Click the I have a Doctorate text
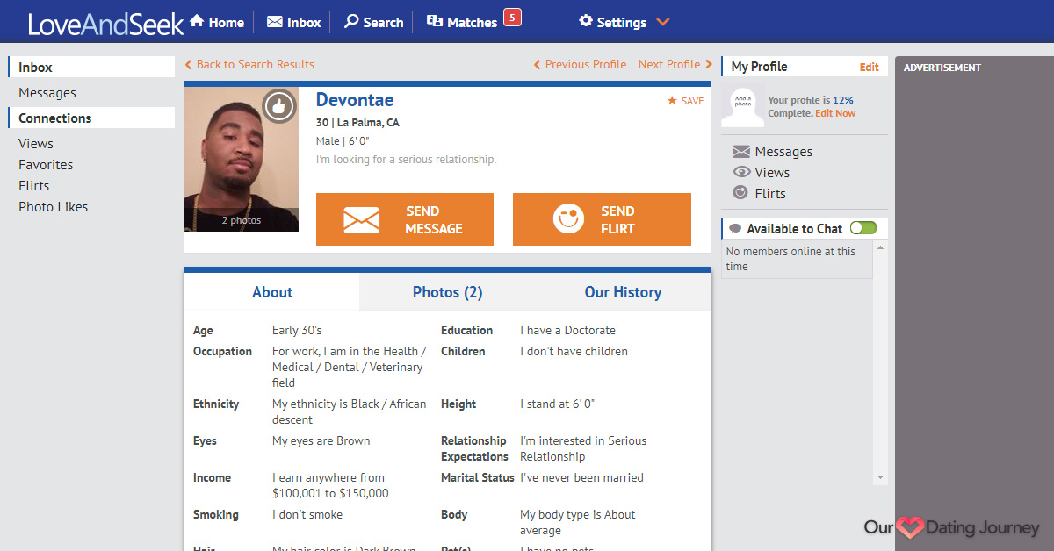 click(x=567, y=331)
